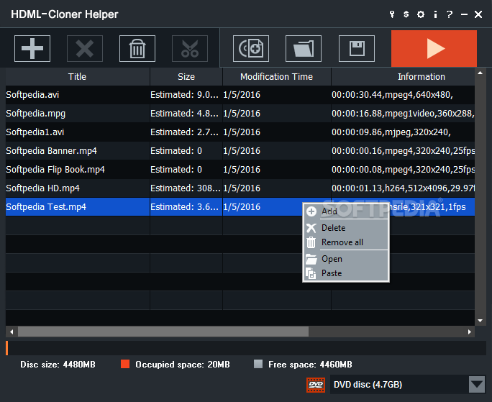Minimize the HDML-Cloner Helper window
Image resolution: width=492 pixels, height=402 pixels.
(x=464, y=14)
